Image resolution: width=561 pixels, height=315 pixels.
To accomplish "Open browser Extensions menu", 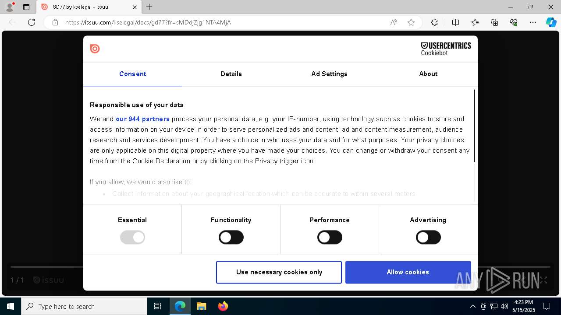I will tap(434, 22).
